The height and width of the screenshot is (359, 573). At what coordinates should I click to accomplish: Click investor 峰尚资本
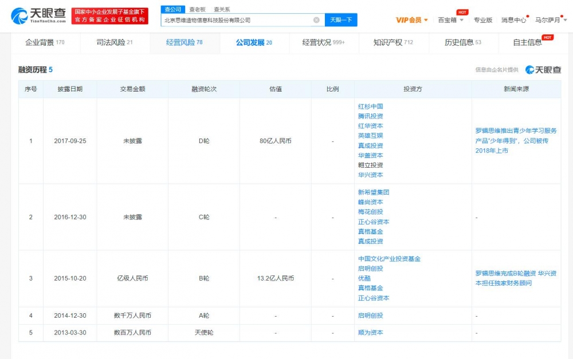(371, 202)
